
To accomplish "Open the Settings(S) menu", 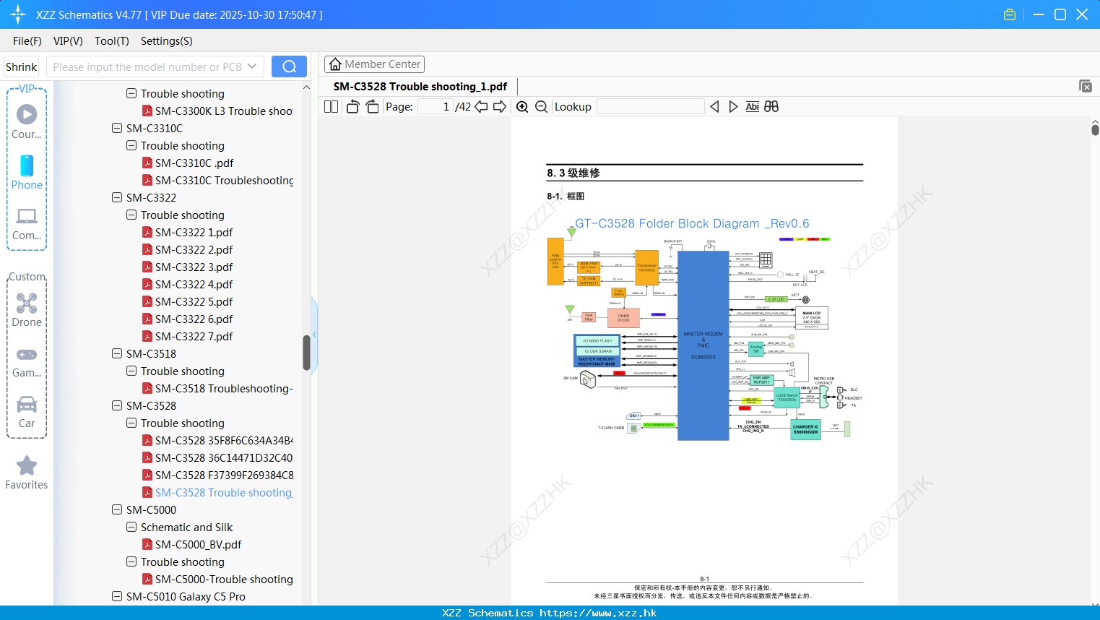I will pos(167,41).
